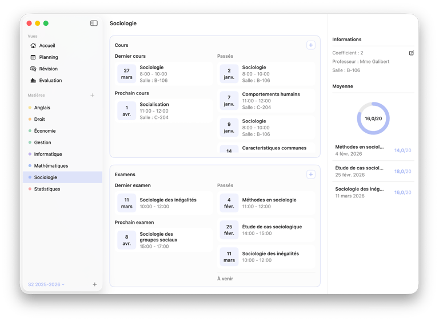The image size is (439, 321).
Task: Click the 16,0/20 average ring chart
Action: pyautogui.click(x=373, y=118)
